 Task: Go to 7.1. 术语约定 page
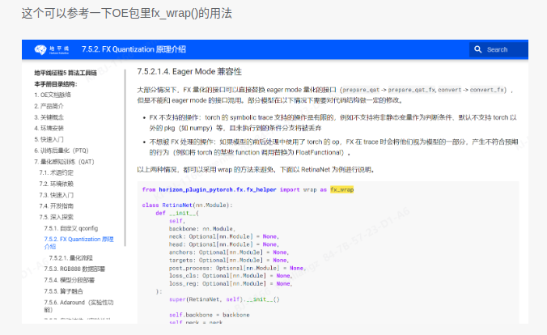57,173
